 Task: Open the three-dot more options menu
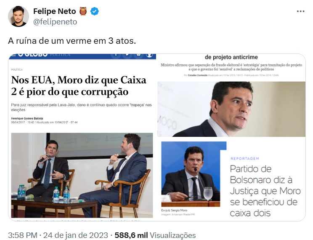300,11
